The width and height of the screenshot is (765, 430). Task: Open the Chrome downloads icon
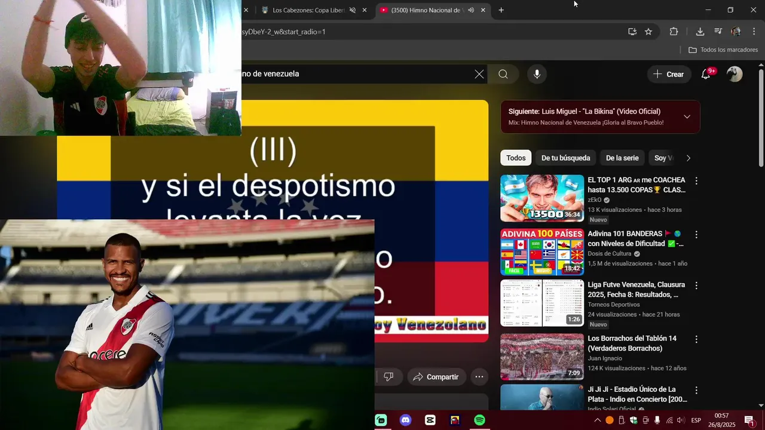(700, 32)
